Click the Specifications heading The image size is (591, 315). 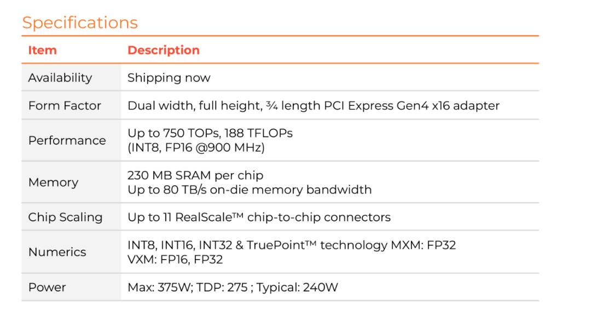coord(80,23)
